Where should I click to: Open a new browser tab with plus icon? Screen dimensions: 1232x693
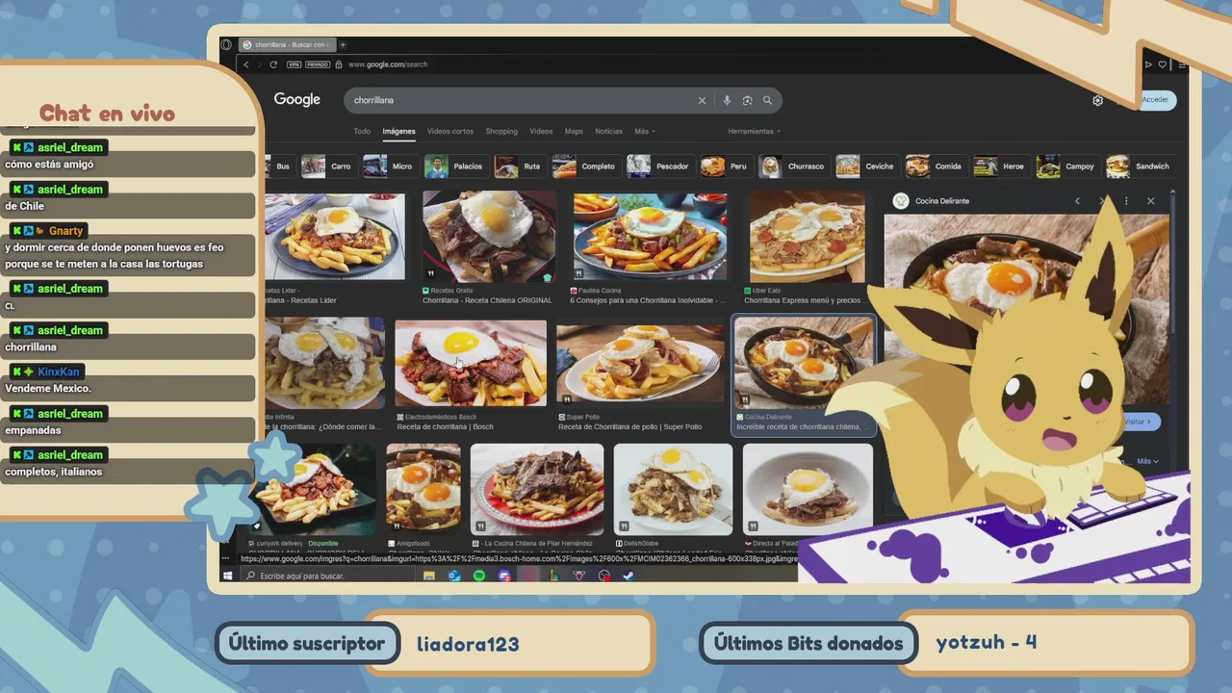tap(343, 44)
